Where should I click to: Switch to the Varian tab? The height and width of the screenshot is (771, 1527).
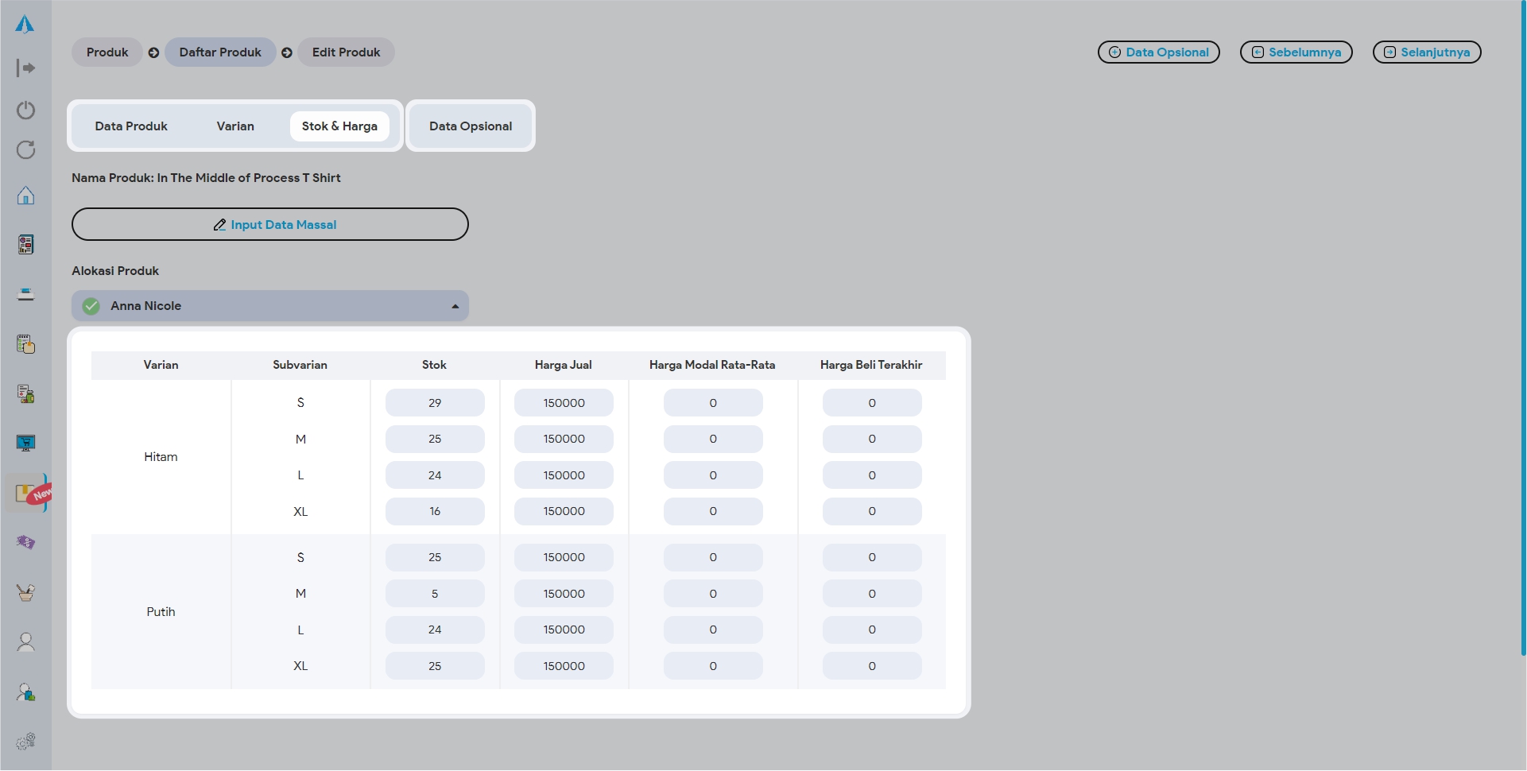tap(235, 126)
